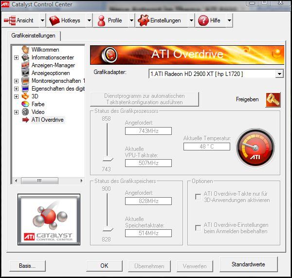
Task: Click the requested memory 828MHz field
Action: click(148, 201)
